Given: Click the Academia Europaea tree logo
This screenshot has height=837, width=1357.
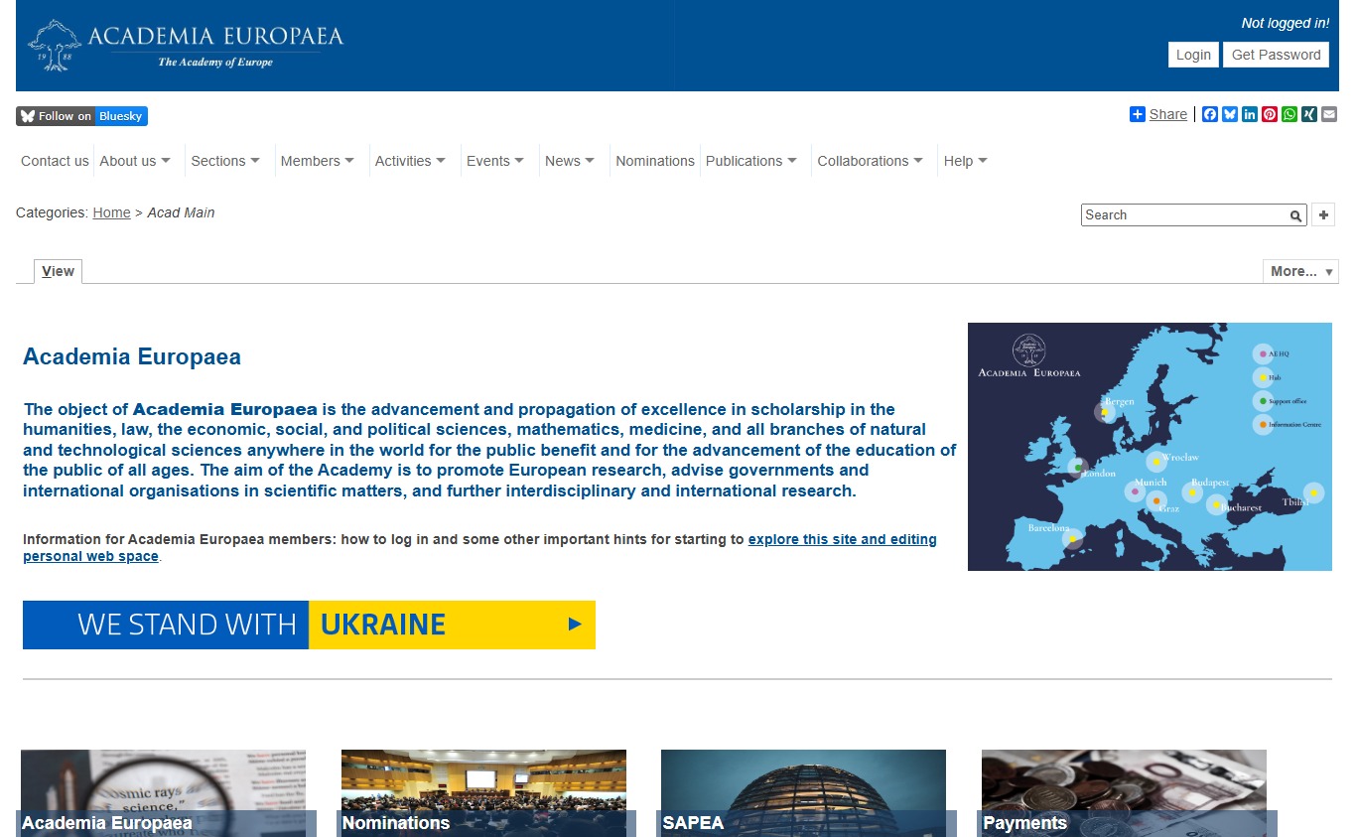Looking at the screenshot, I should [x=186, y=46].
